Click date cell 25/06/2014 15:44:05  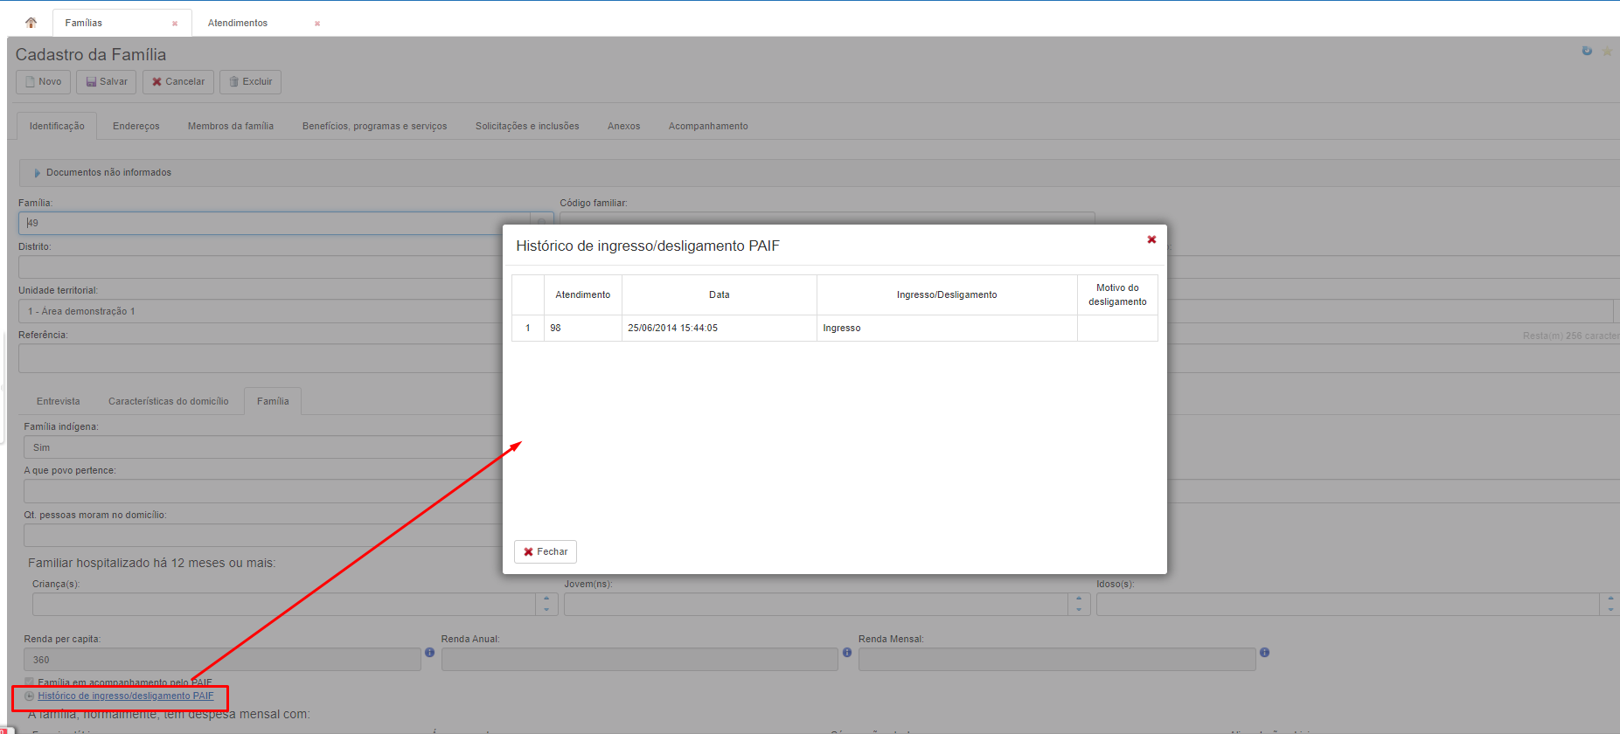pos(720,329)
